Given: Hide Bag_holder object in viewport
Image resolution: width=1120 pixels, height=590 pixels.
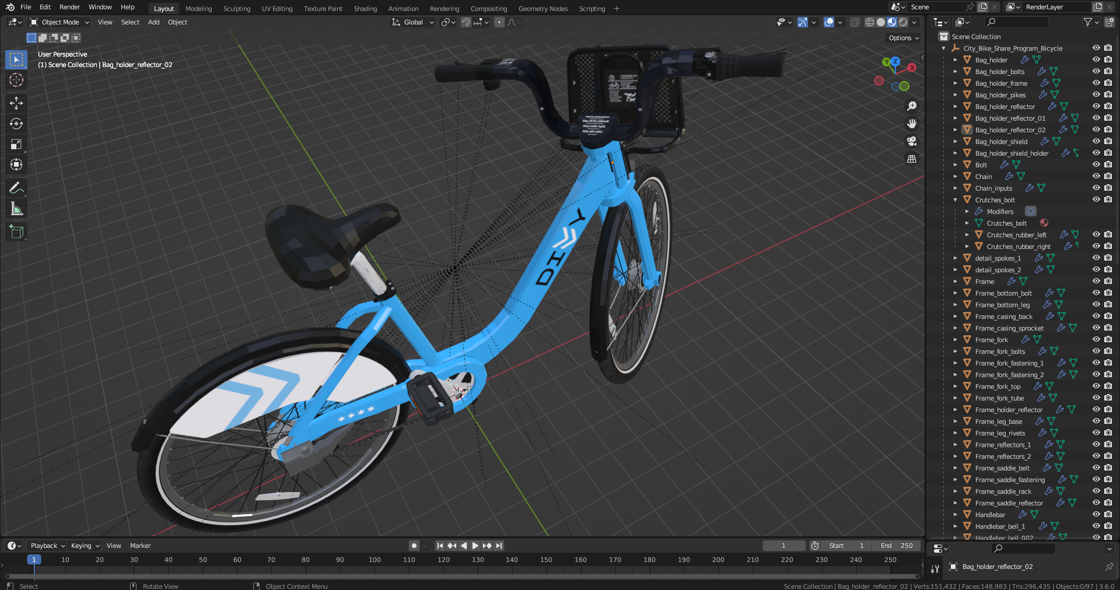Looking at the screenshot, I should click(1096, 59).
